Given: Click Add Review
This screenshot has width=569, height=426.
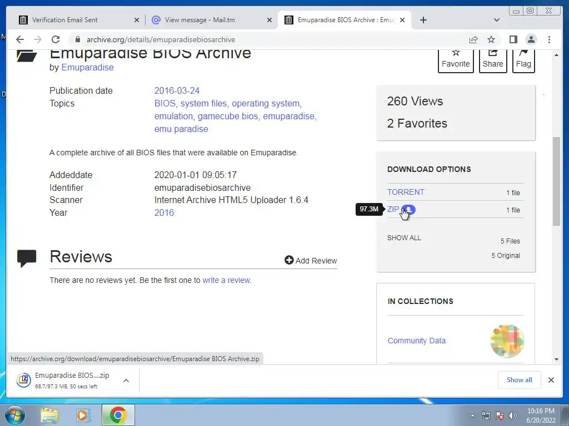Looking at the screenshot, I should pyautogui.click(x=311, y=261).
